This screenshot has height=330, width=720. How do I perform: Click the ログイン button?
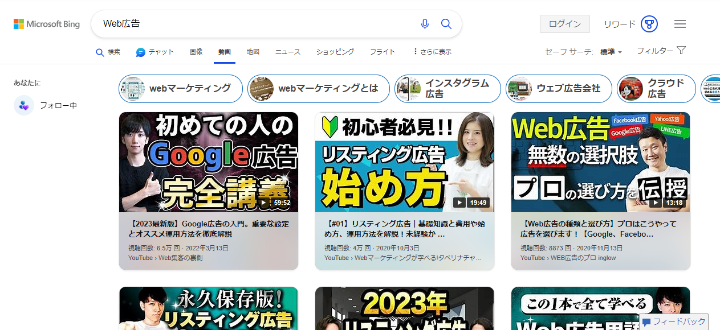point(564,24)
